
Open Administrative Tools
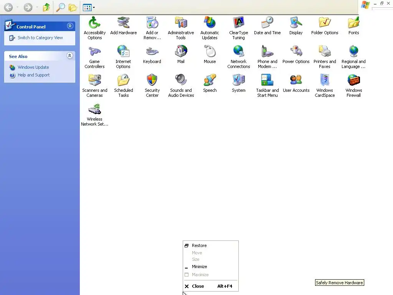tap(181, 28)
